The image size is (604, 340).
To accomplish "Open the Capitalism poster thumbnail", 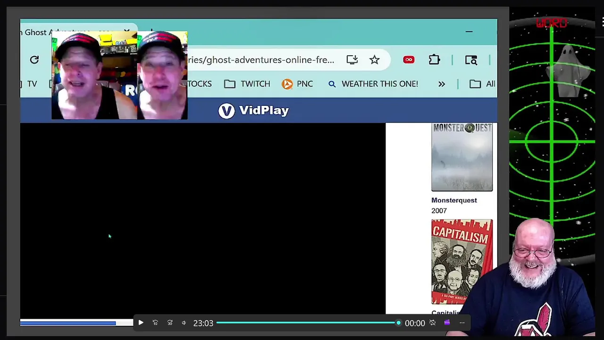I will tap(462, 262).
